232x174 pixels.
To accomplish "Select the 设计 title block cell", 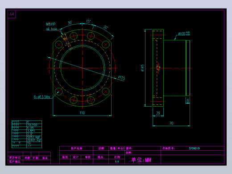I will click(75, 157).
